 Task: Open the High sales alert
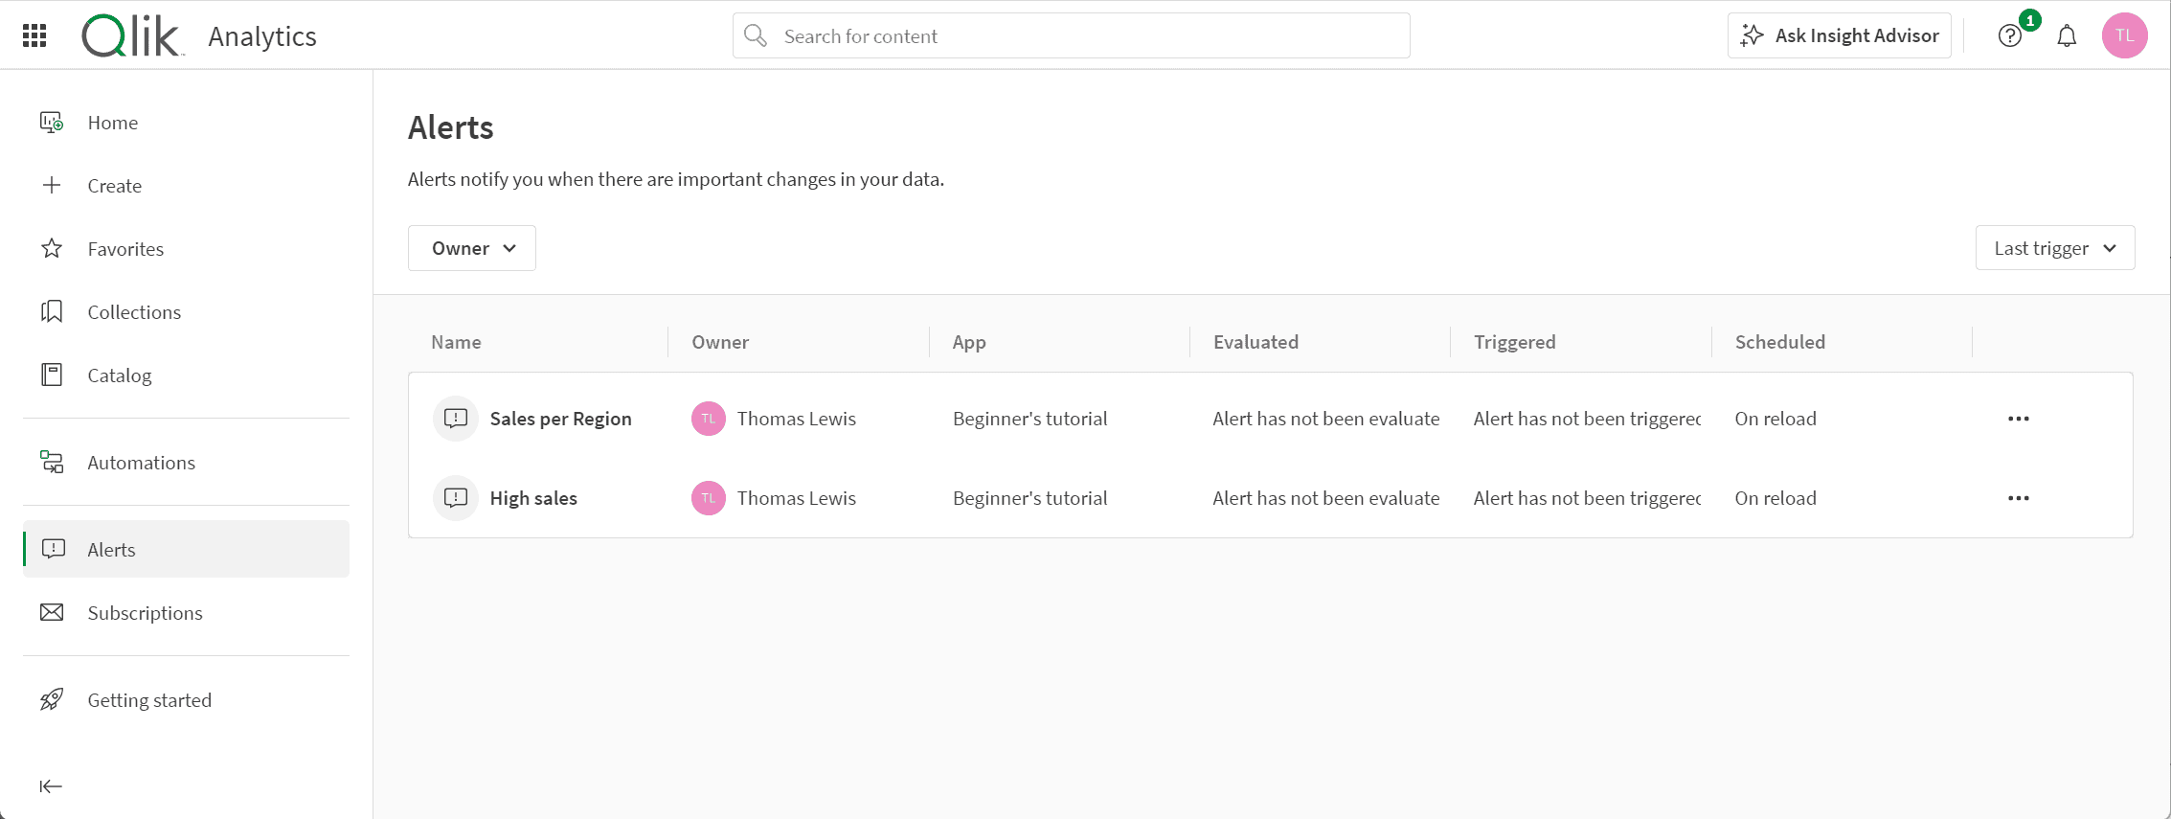point(533,498)
